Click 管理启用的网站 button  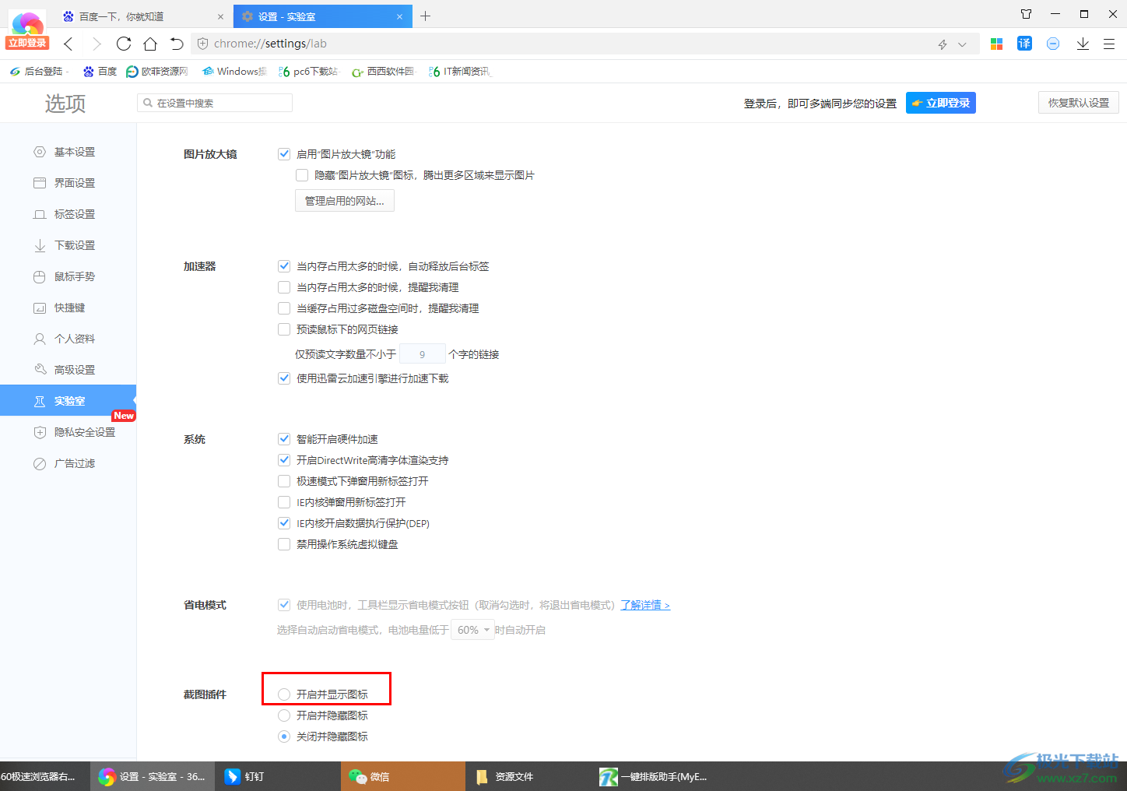(345, 201)
